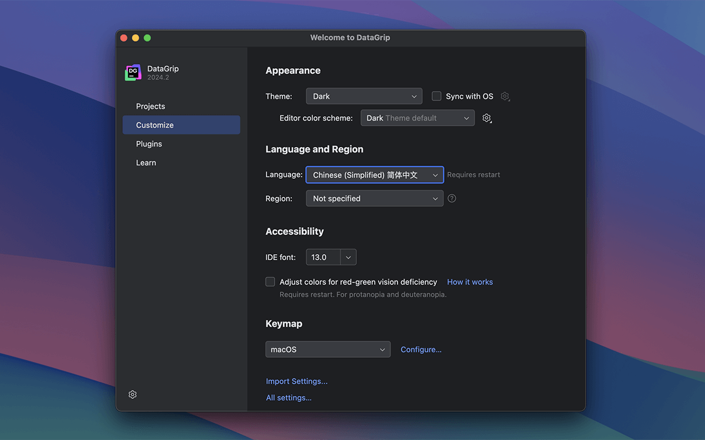
Task: Click the Welcome to DataGrip window title
Action: [350, 38]
